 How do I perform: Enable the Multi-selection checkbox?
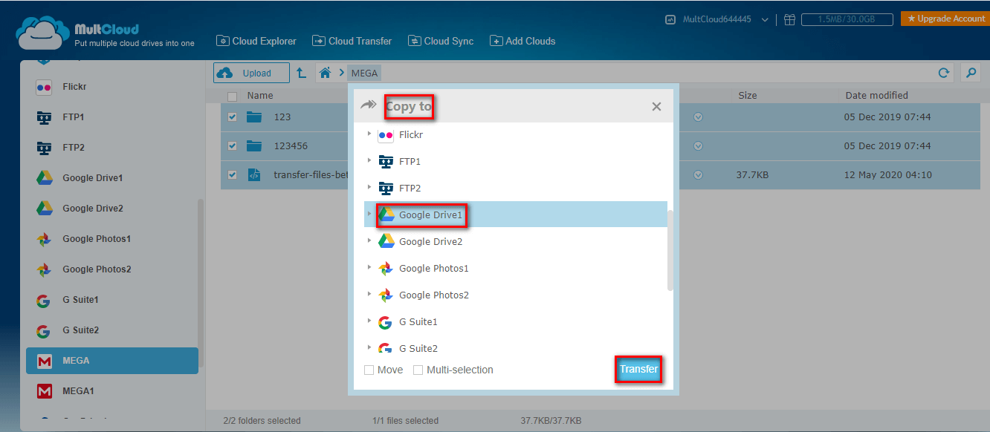(418, 370)
